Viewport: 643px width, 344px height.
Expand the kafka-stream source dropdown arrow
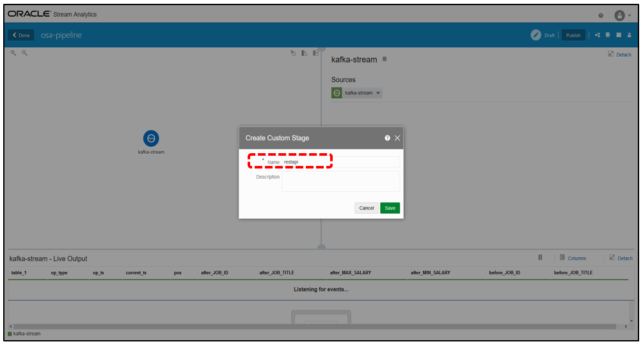pyautogui.click(x=378, y=93)
